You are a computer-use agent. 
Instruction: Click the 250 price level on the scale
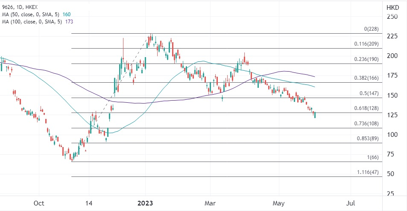click(x=392, y=17)
